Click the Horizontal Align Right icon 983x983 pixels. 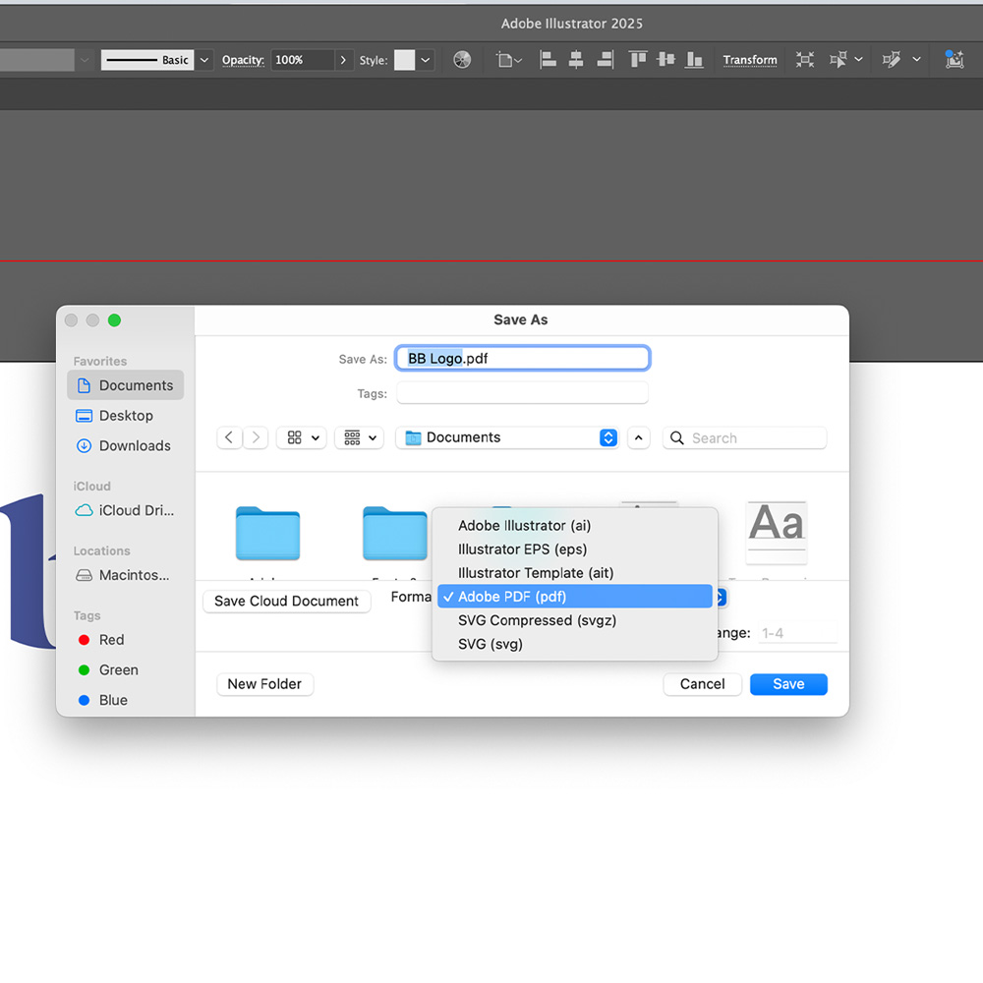tap(605, 60)
